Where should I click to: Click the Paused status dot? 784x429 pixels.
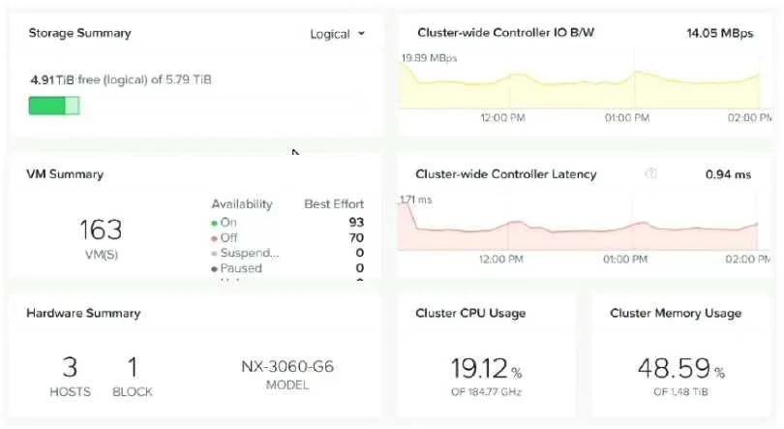[x=214, y=269]
